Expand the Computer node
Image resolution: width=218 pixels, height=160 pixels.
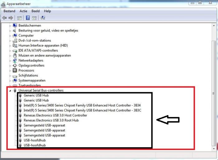pyautogui.click(x=10, y=36)
